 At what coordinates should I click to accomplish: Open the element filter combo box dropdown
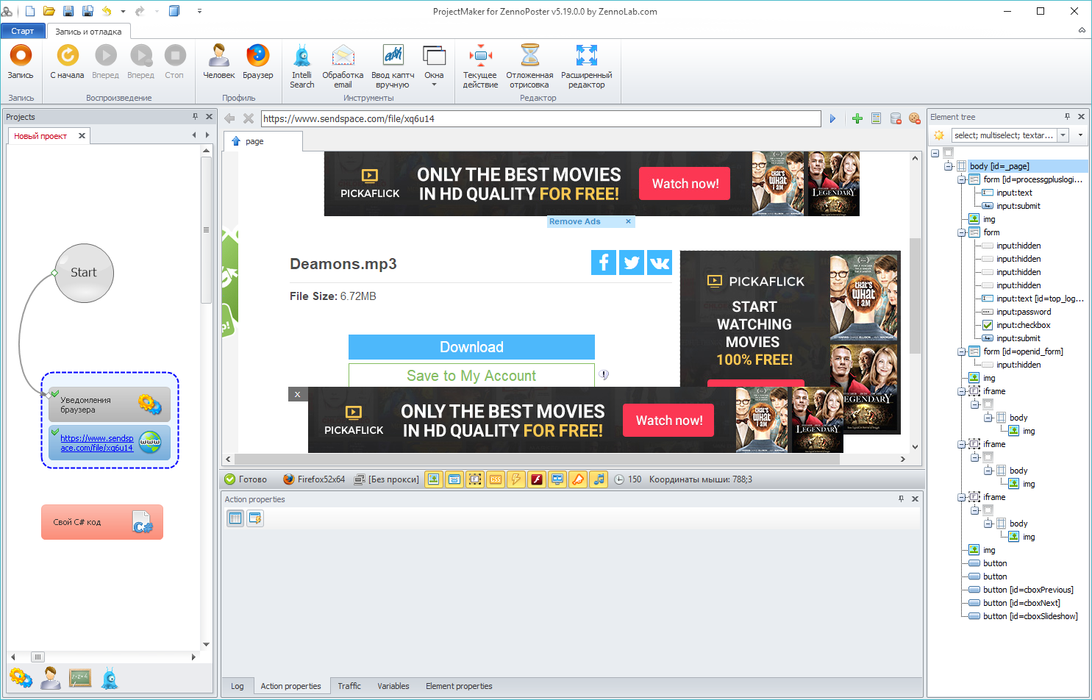pos(1063,135)
